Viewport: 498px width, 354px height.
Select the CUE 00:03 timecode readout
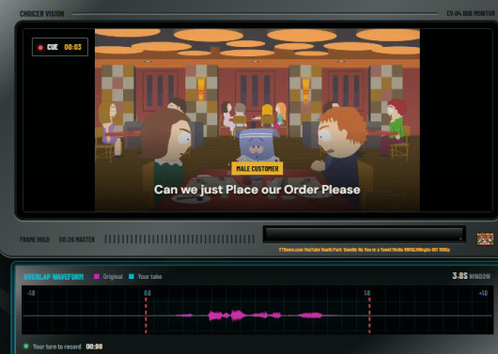click(72, 47)
